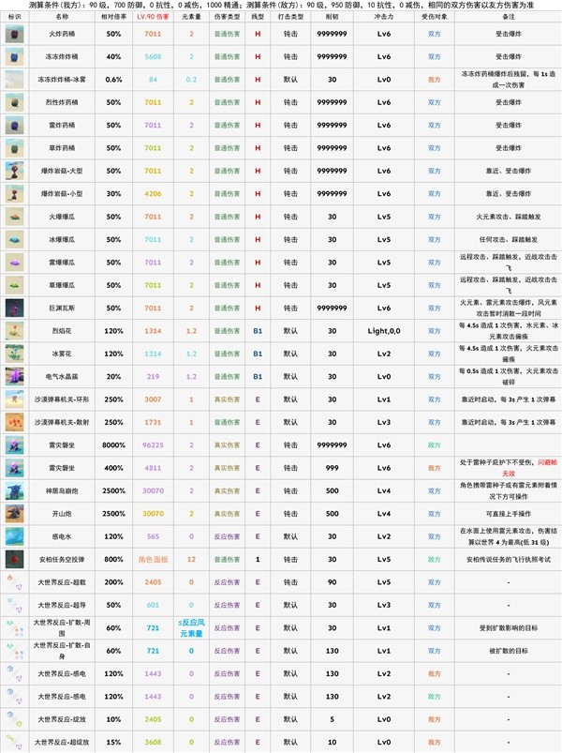562x753 pixels.
Task: Select the 草炸药桶 green barrel thumbnail
Action: (x=14, y=148)
